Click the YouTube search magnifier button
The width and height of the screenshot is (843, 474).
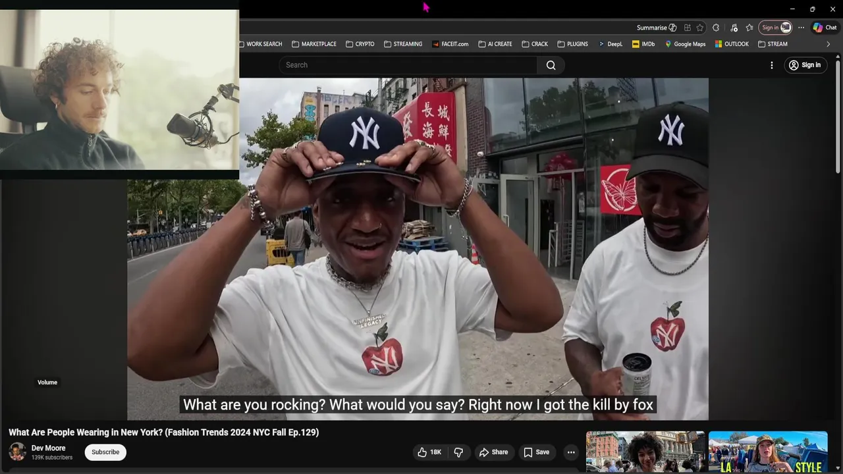click(x=551, y=65)
